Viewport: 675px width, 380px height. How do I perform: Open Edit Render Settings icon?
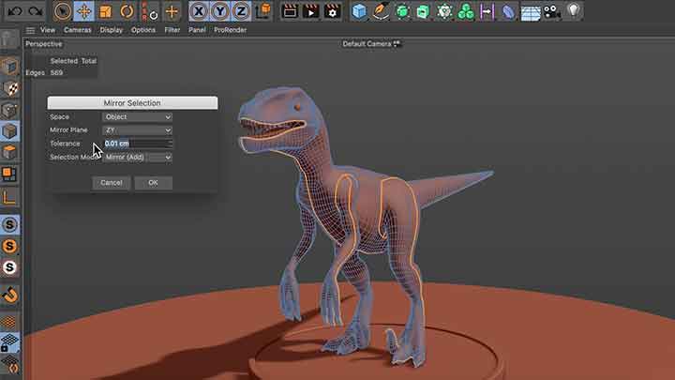pyautogui.click(x=332, y=11)
